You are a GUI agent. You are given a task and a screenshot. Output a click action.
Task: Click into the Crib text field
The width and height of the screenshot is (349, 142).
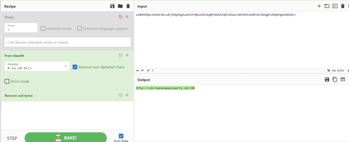tap(67, 42)
